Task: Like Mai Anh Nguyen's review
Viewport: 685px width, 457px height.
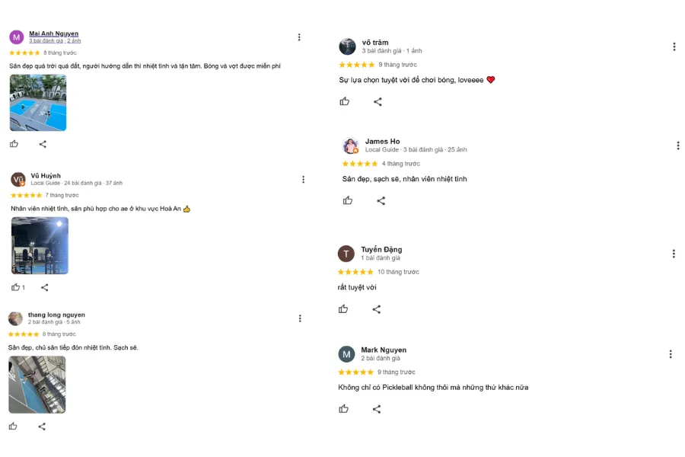Action: coord(14,144)
